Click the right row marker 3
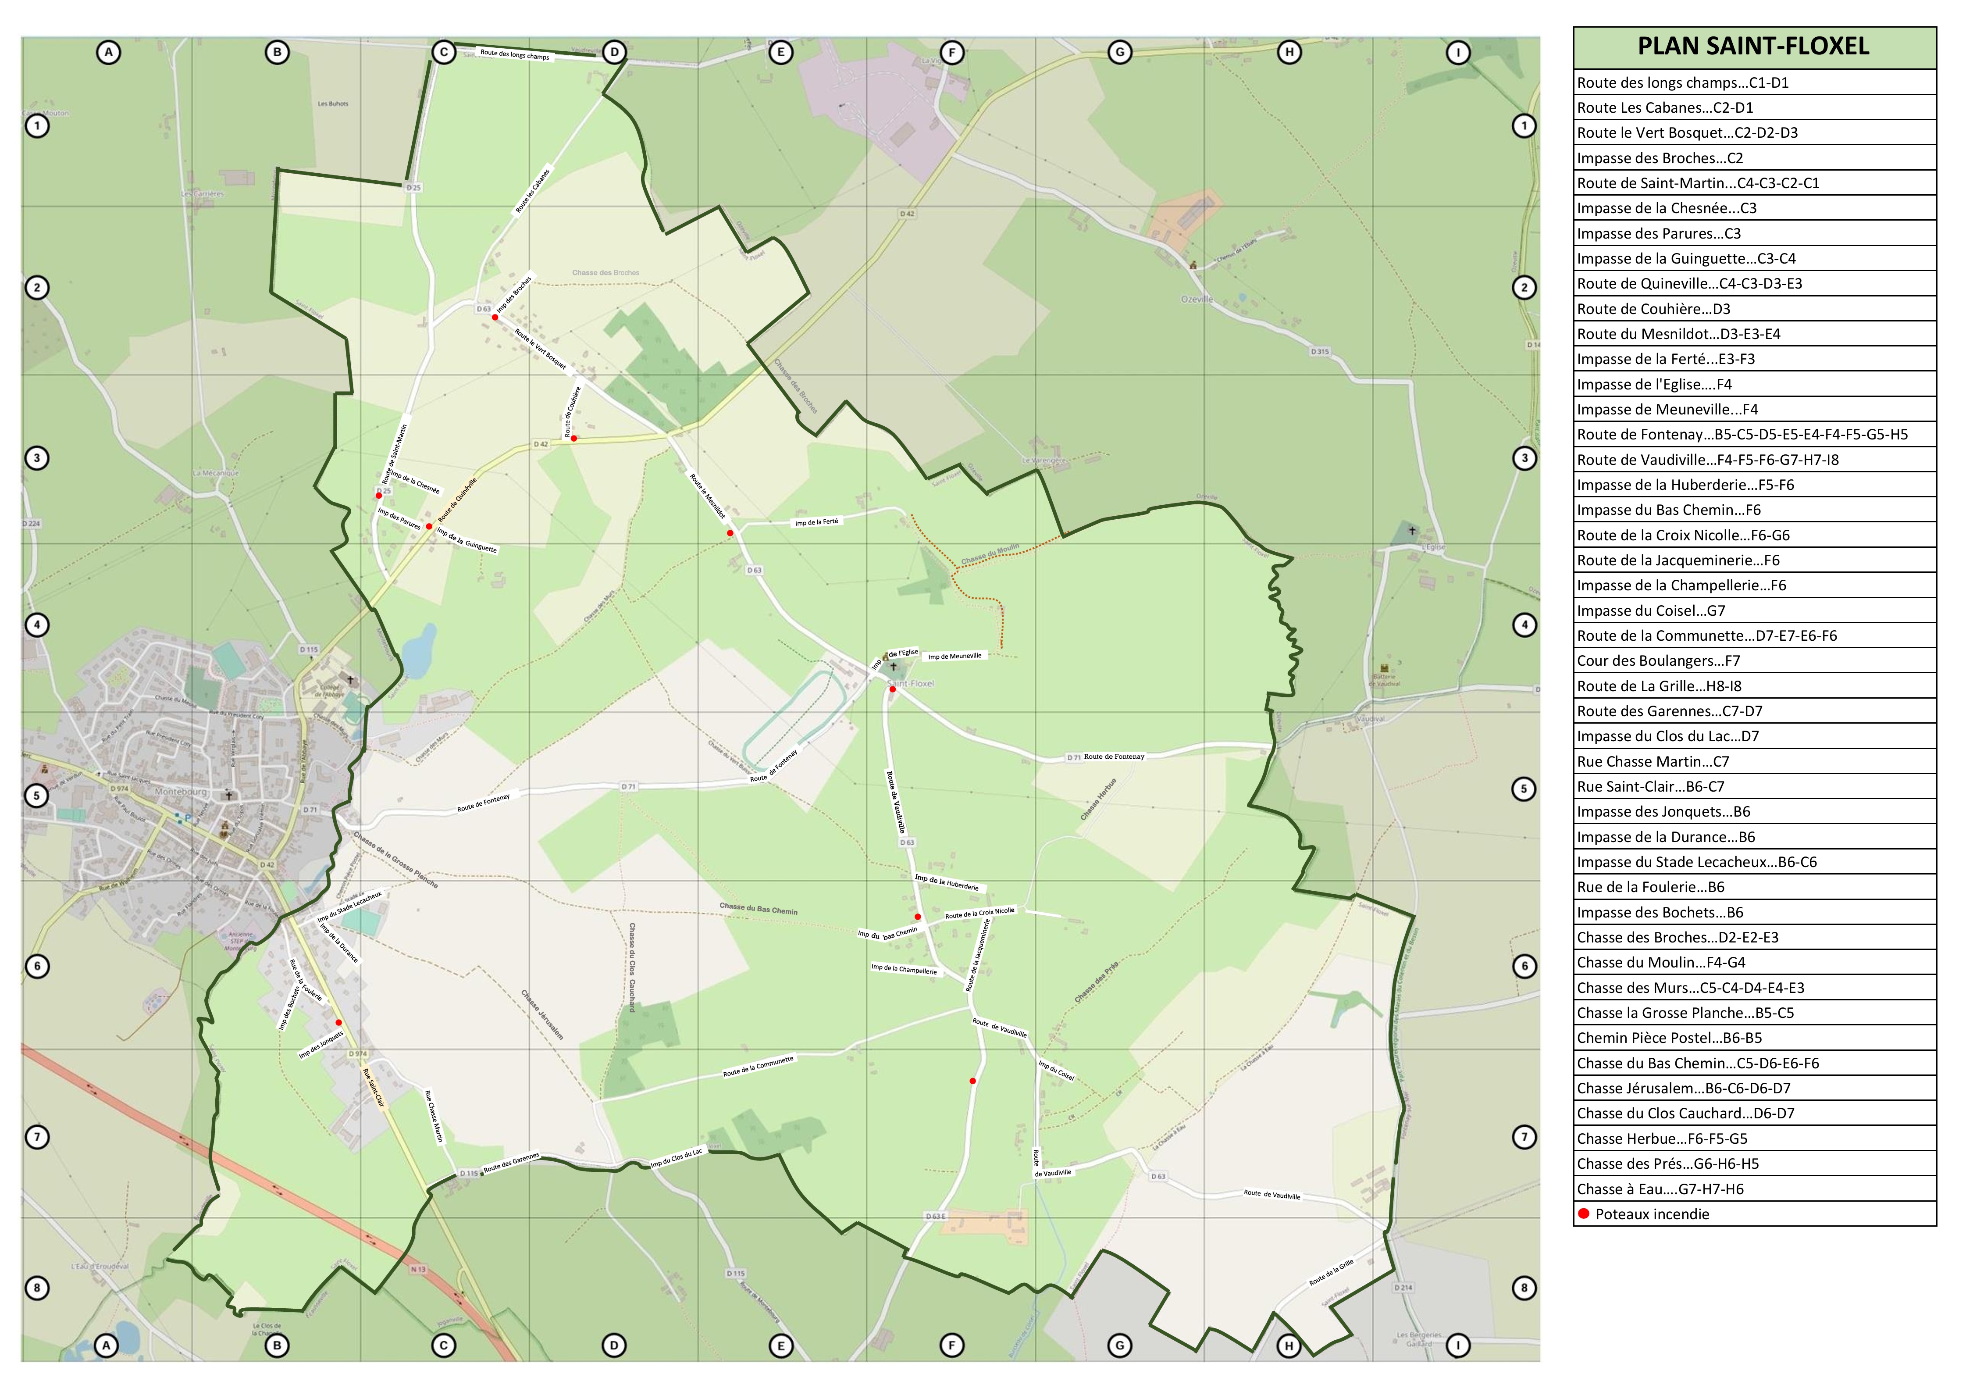1966x1392 pixels. [1524, 458]
